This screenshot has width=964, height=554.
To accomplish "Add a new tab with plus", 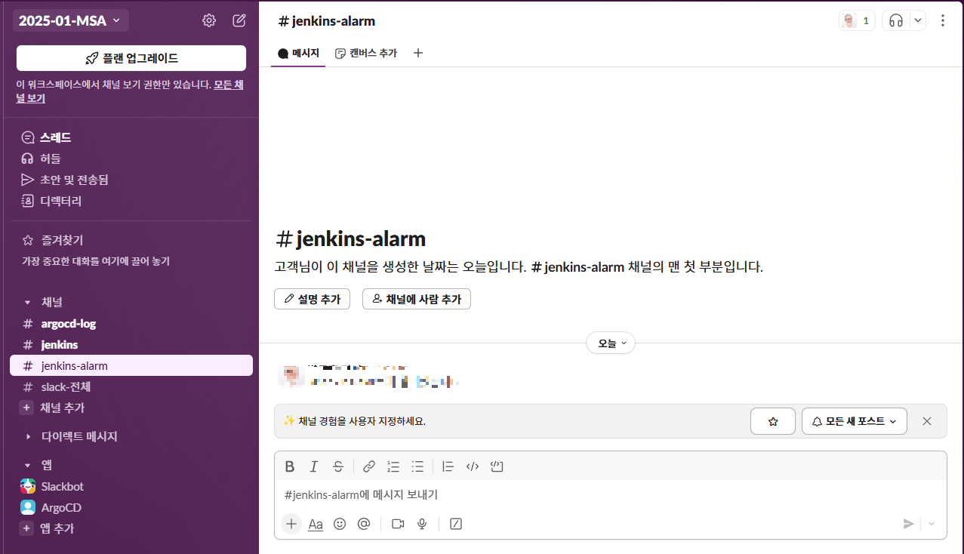I will coord(418,53).
